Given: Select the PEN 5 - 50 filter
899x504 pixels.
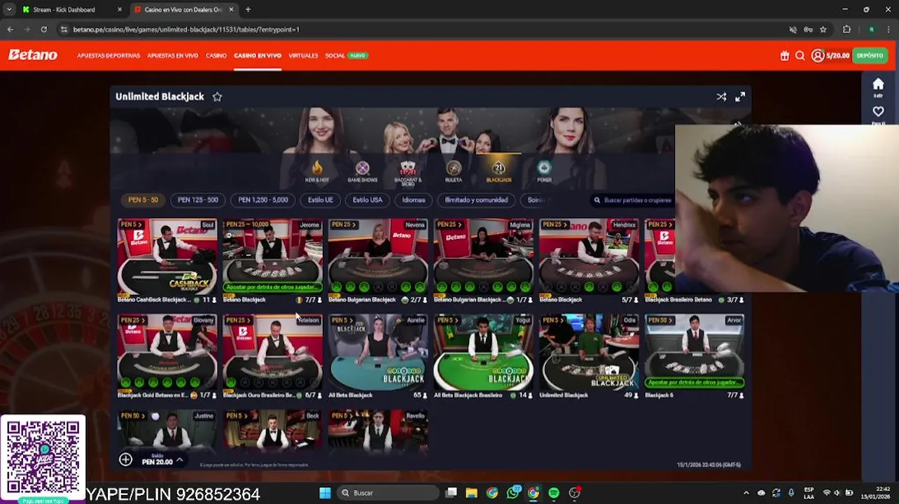Looking at the screenshot, I should point(143,200).
